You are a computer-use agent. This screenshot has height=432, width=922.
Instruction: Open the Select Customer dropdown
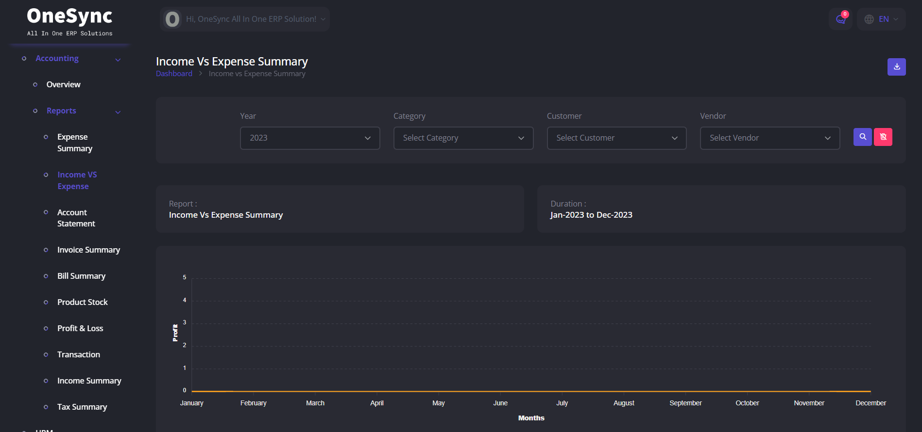(616, 138)
